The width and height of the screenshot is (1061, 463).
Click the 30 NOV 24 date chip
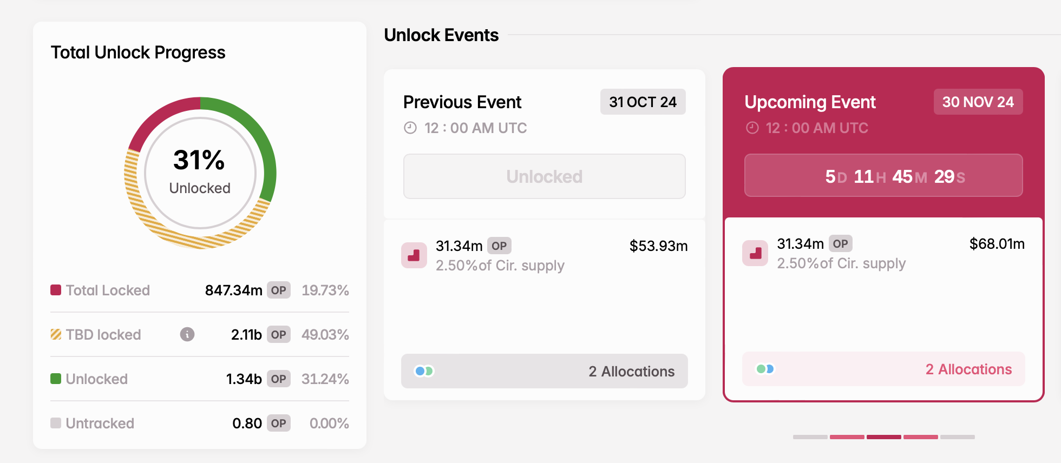click(x=978, y=102)
